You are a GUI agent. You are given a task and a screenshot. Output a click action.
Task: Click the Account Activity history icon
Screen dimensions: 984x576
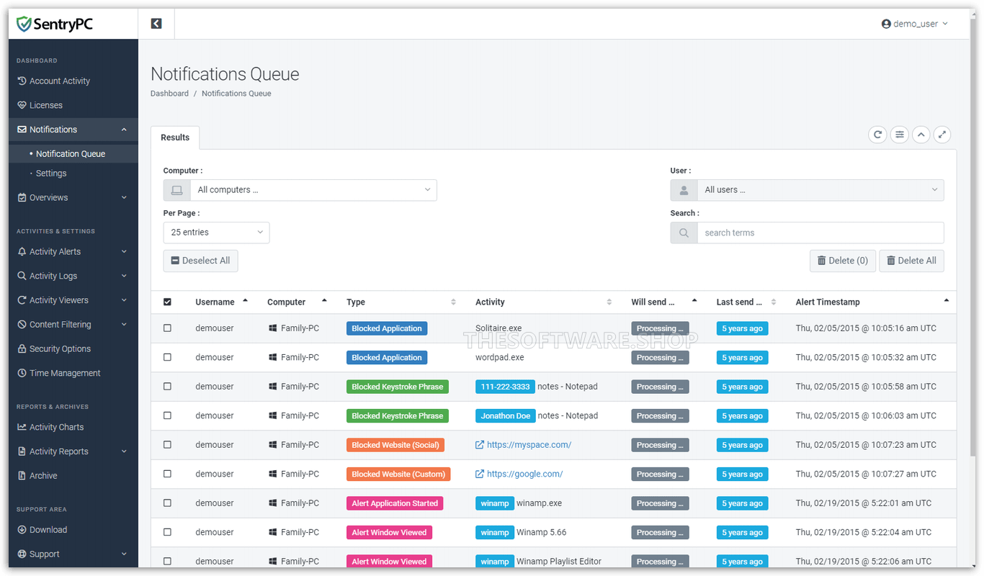pyautogui.click(x=22, y=81)
